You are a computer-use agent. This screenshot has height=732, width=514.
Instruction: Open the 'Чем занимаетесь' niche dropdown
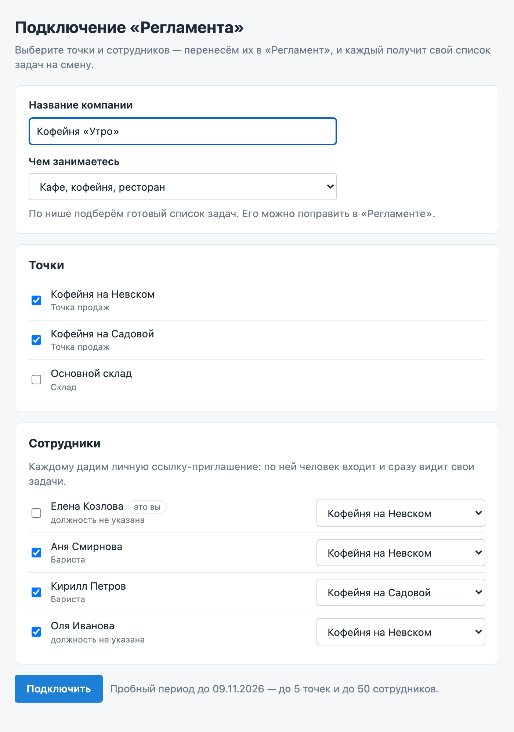tap(183, 187)
